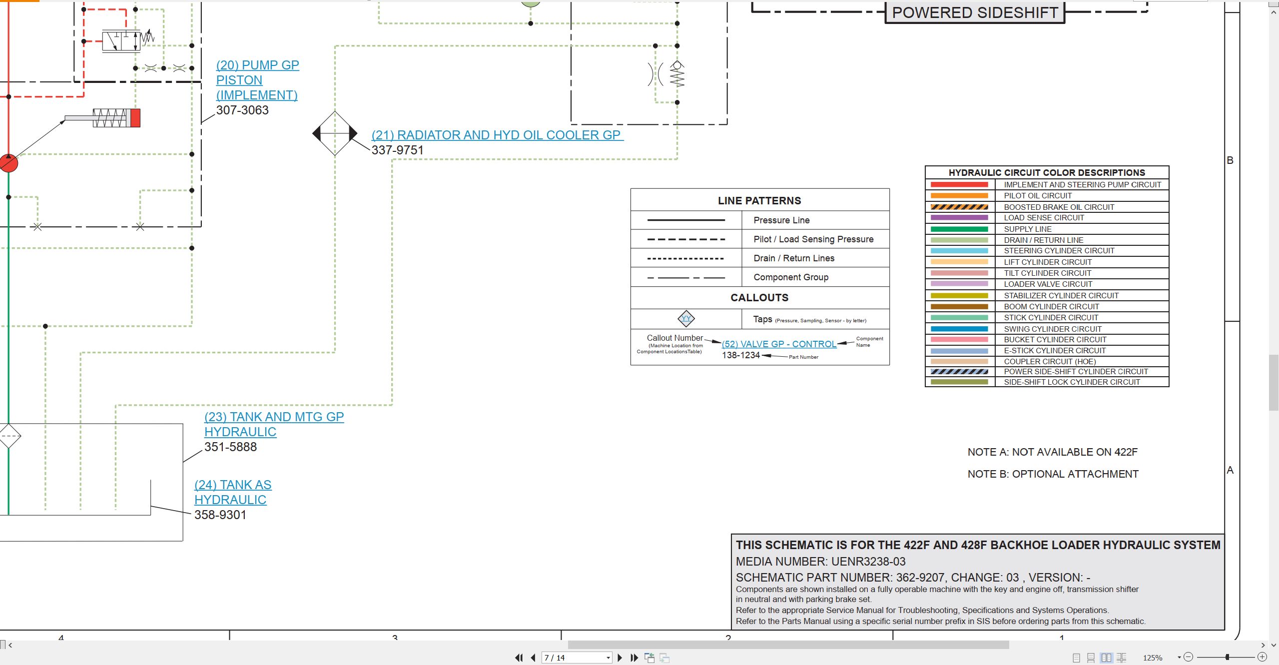The image size is (1279, 665).
Task: Click the check valve spring symbol
Action: [677, 74]
